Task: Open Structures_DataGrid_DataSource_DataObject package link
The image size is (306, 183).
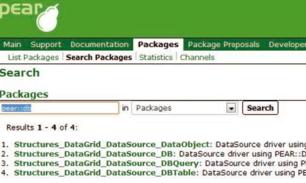Action: 112,145
